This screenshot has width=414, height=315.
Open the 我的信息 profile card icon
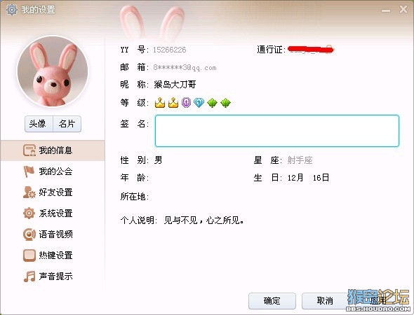29,150
